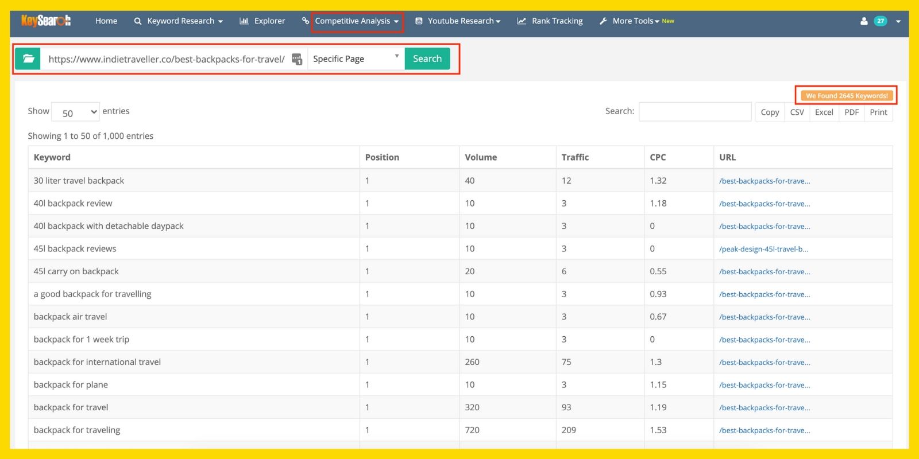Open URL link for 30 liter travel backpack
919x459 pixels.
tap(764, 181)
